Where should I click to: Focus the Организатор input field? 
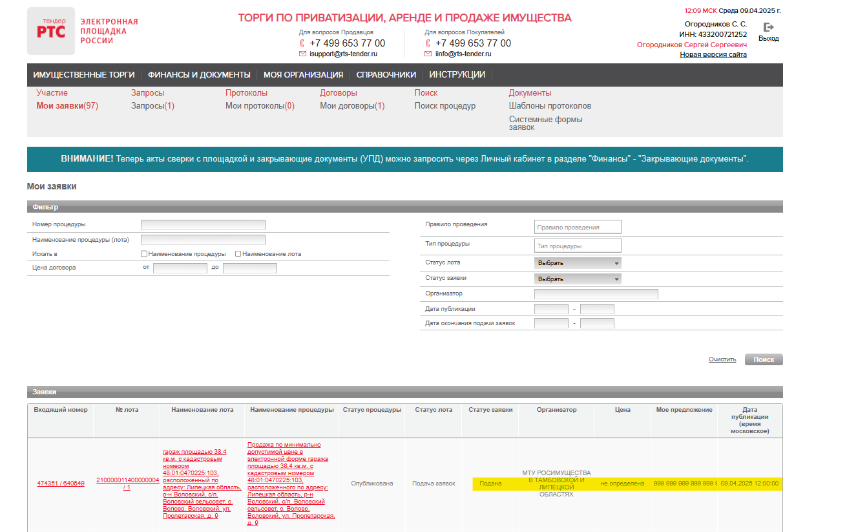click(x=596, y=294)
